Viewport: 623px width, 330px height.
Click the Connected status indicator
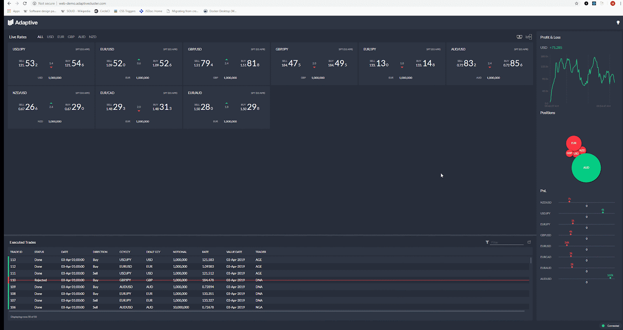pos(611,326)
